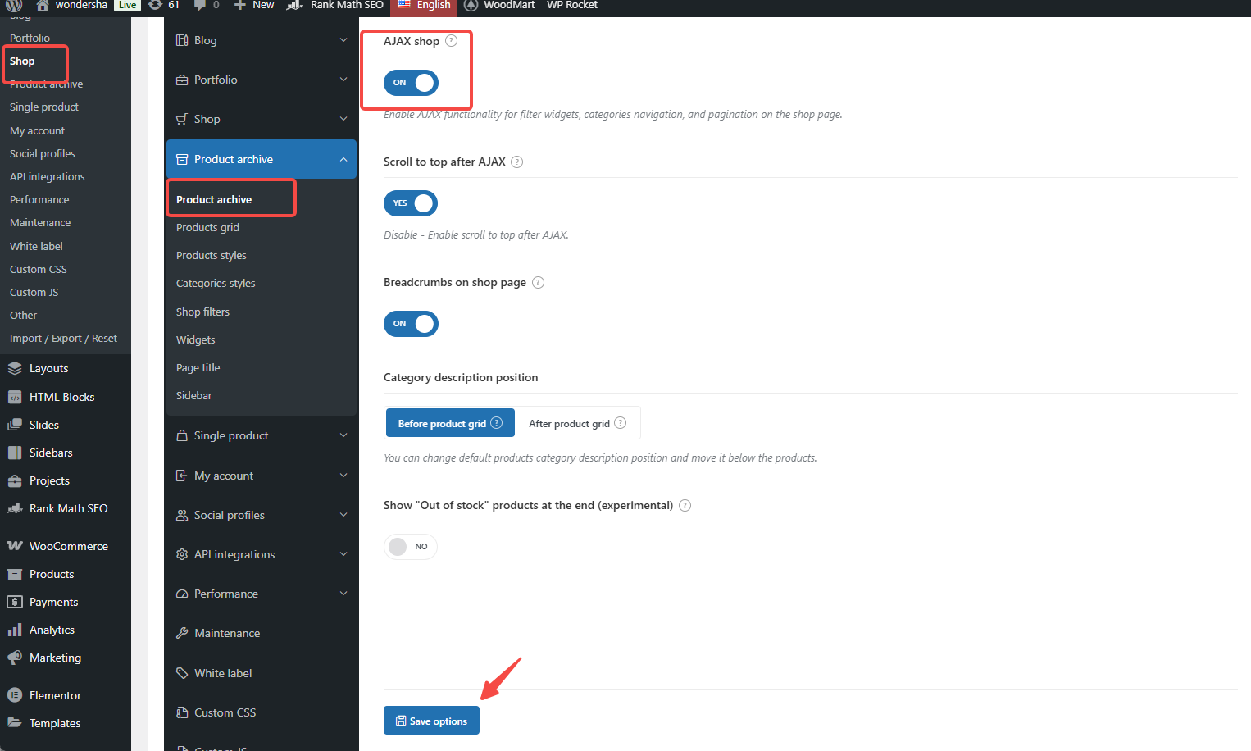Image resolution: width=1251 pixels, height=751 pixels.
Task: Enable Out of stock products at end toggle
Action: click(x=410, y=547)
